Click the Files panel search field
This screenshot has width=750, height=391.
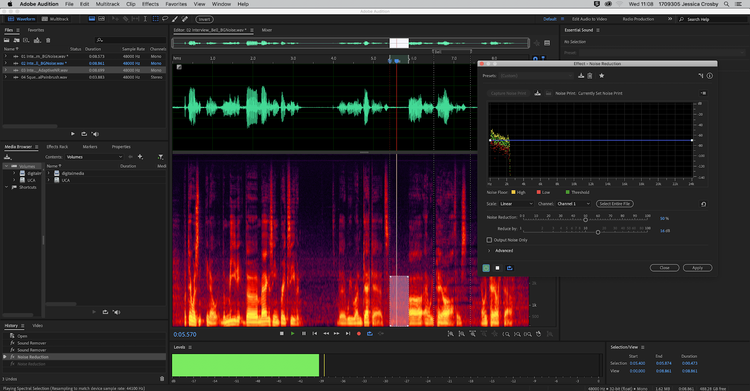click(130, 40)
